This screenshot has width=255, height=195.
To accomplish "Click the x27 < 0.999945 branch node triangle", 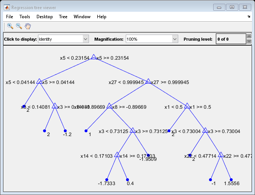I will pyautogui.click(x=148, y=81).
